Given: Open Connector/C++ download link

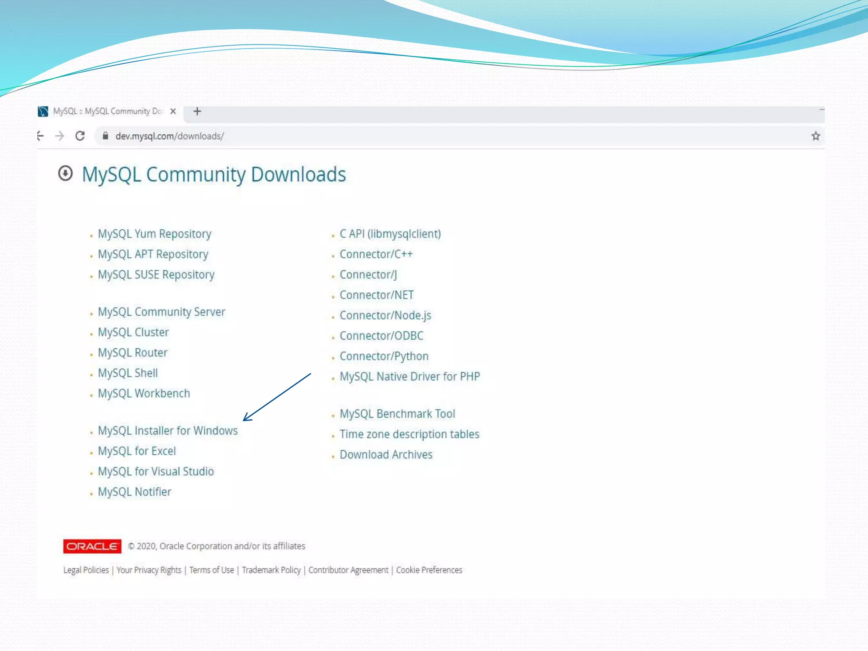Looking at the screenshot, I should point(376,254).
